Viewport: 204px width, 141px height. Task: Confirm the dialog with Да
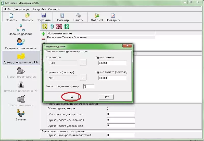tap(71, 97)
